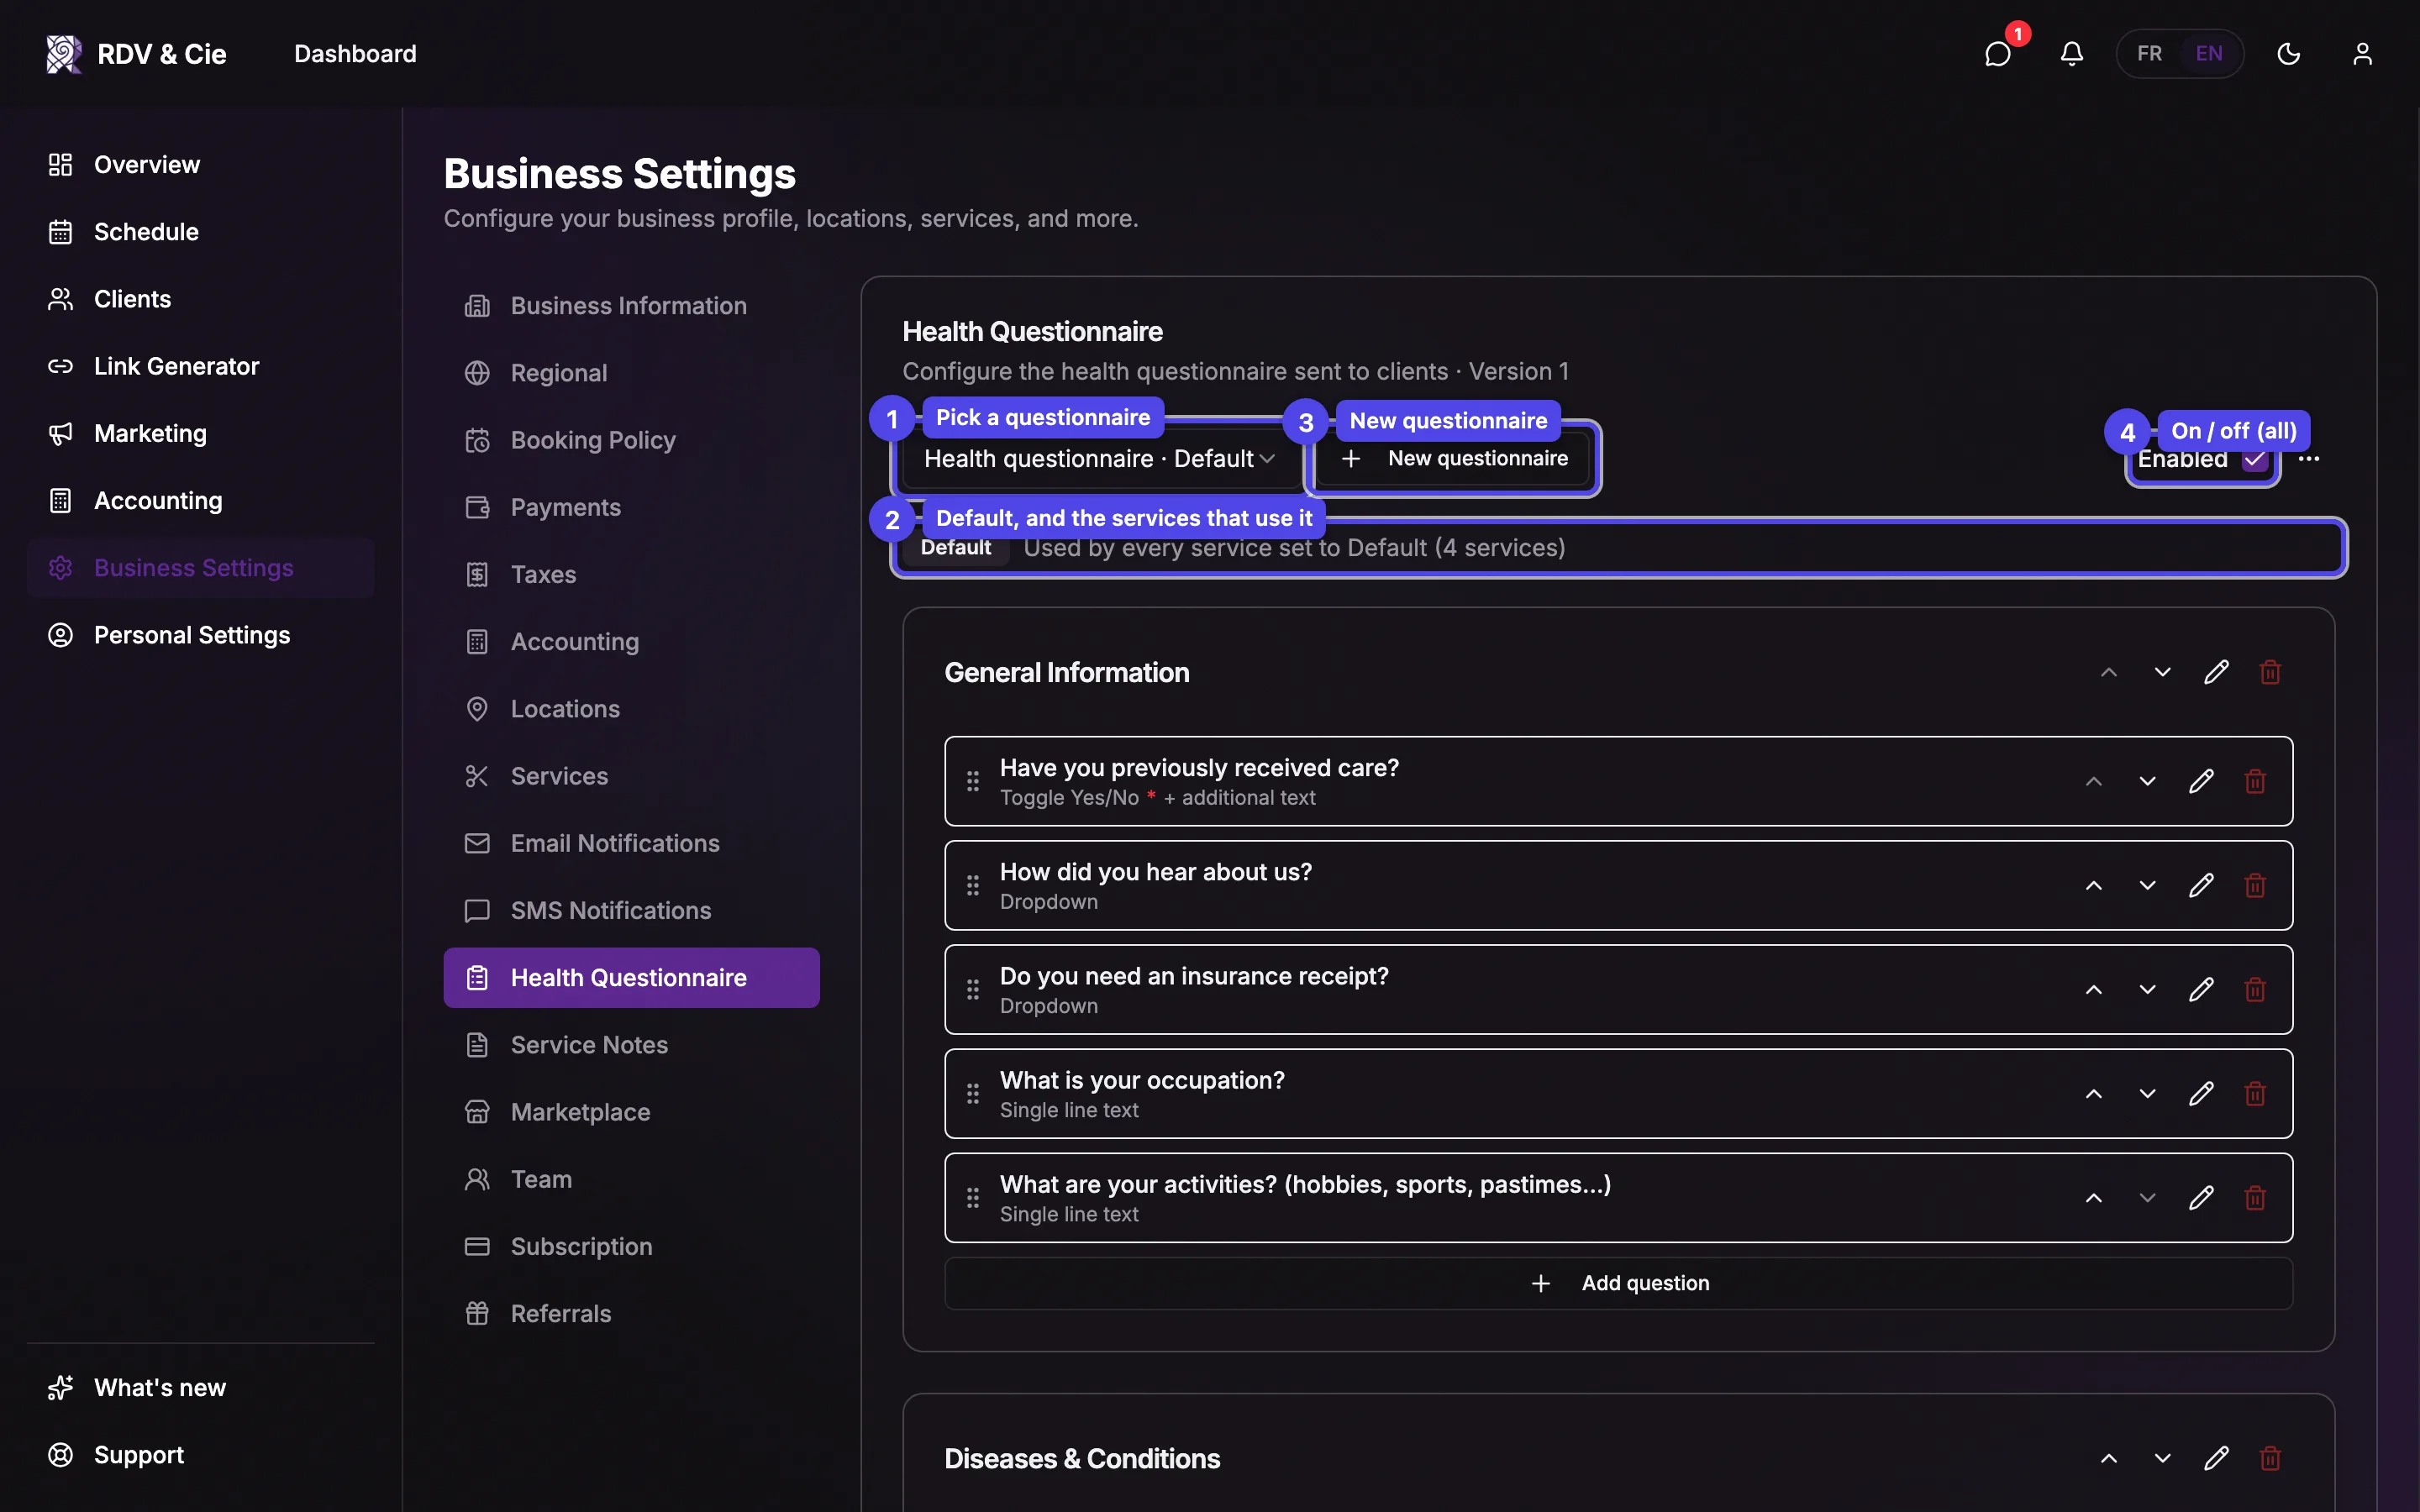Image resolution: width=2420 pixels, height=1512 pixels.
Task: Open the three-dots more options menu
Action: coord(2309,459)
